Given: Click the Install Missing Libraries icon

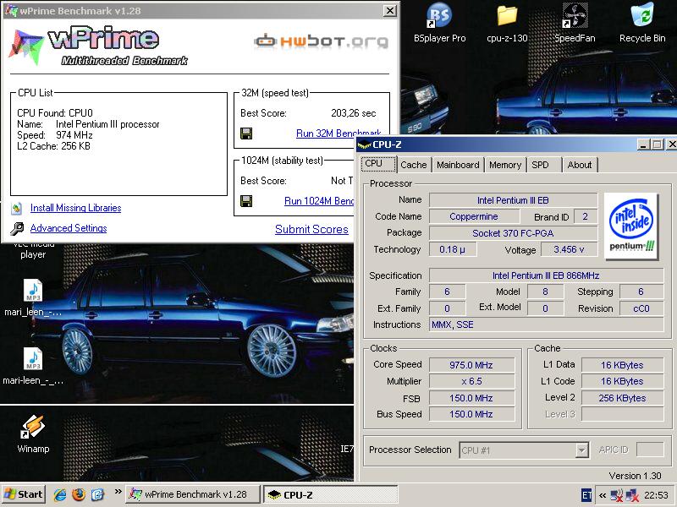Looking at the screenshot, I should point(16,208).
